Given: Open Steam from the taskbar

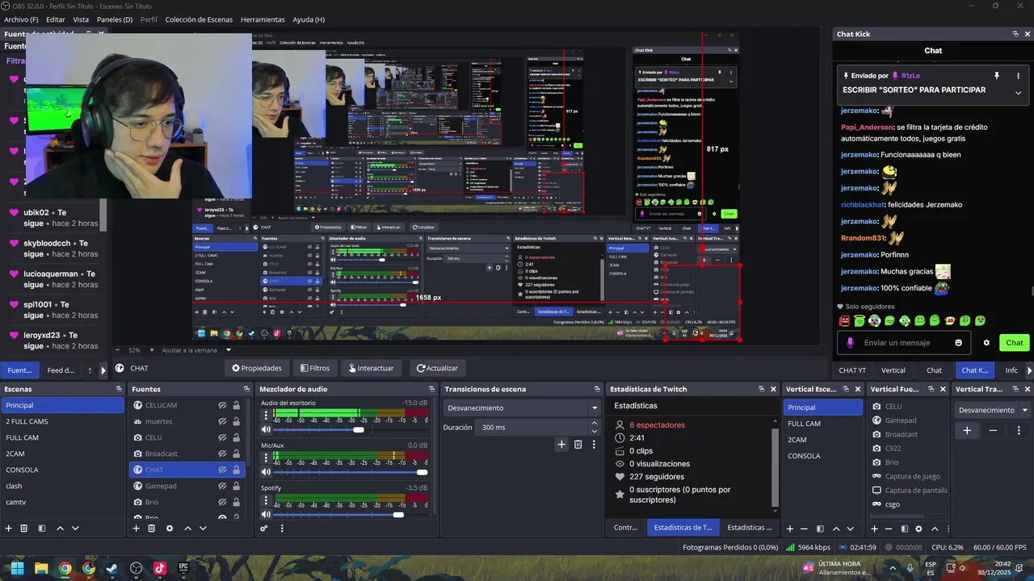Looking at the screenshot, I should pyautogui.click(x=112, y=568).
